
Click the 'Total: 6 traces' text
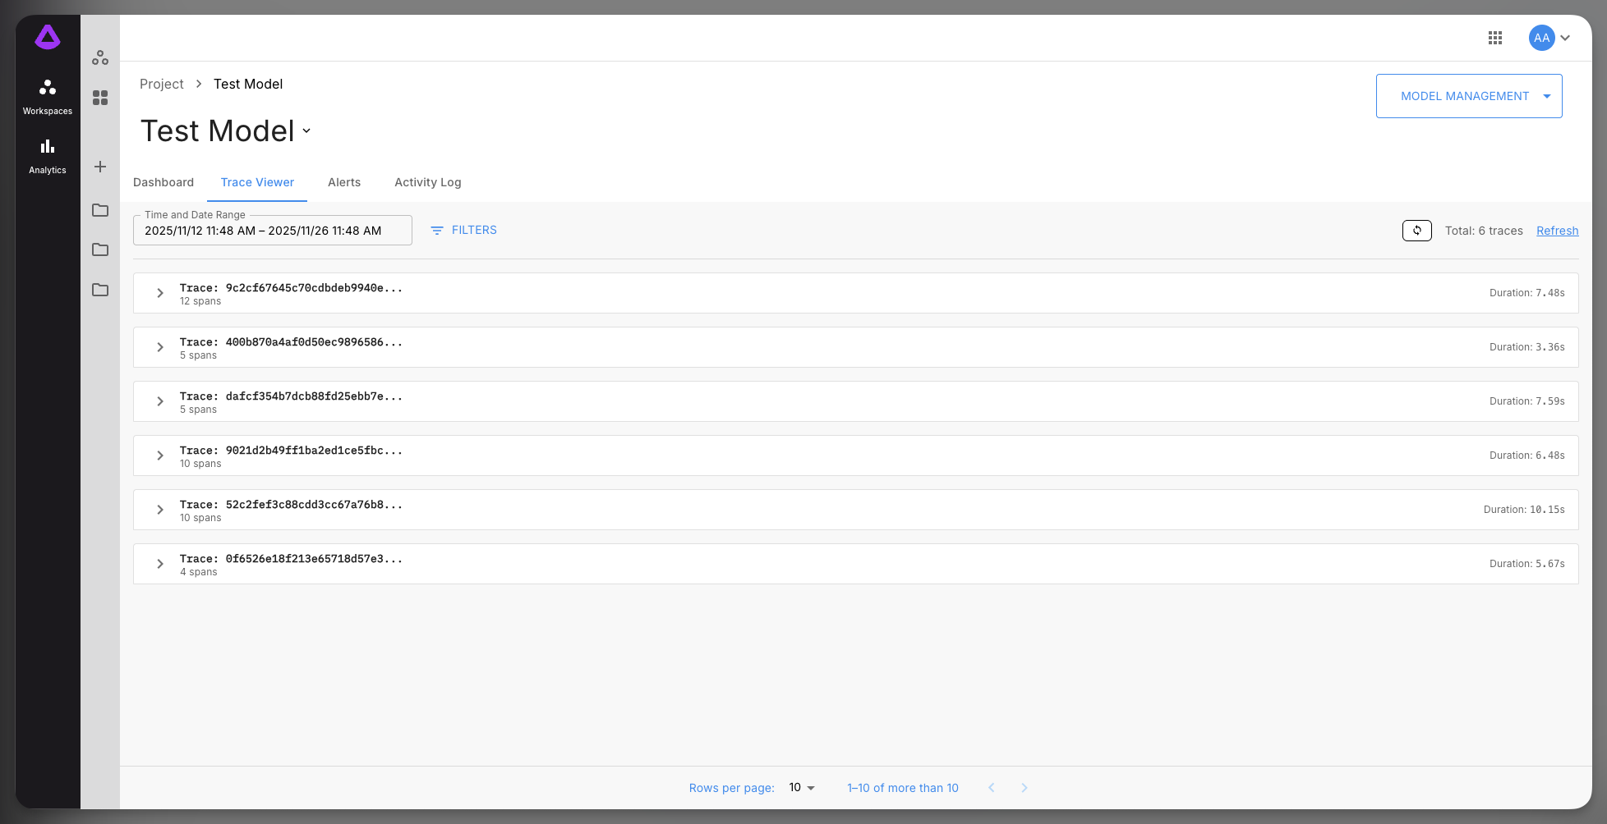click(x=1484, y=231)
